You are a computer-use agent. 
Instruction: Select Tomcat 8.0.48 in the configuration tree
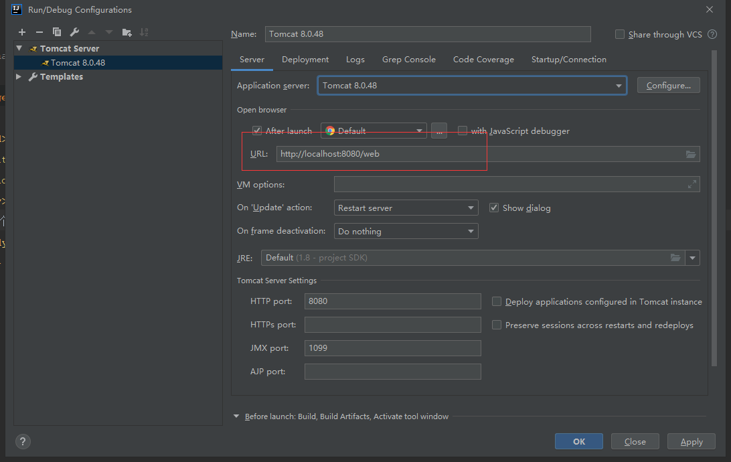coord(118,62)
